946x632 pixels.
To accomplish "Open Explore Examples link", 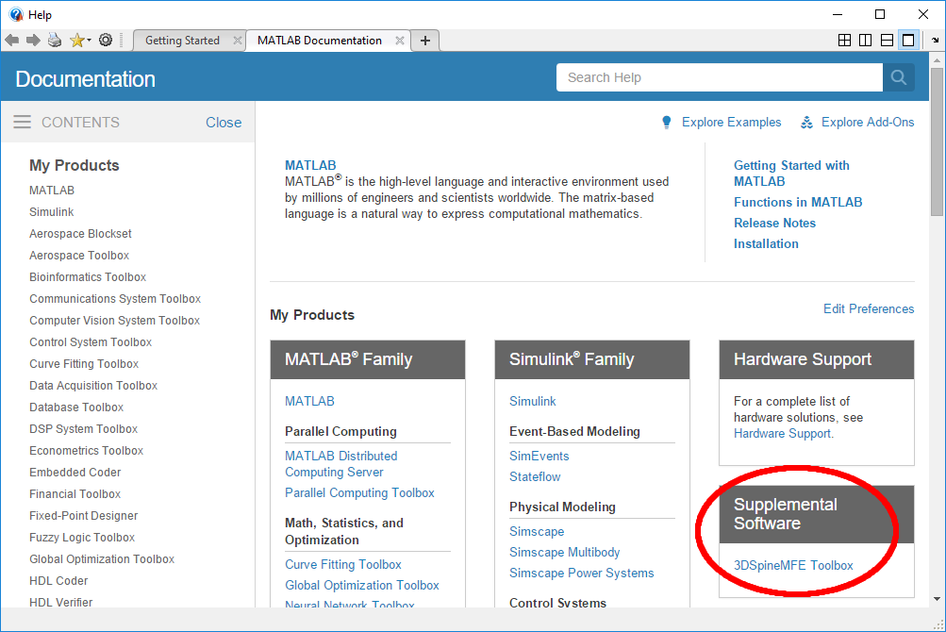I will (731, 122).
